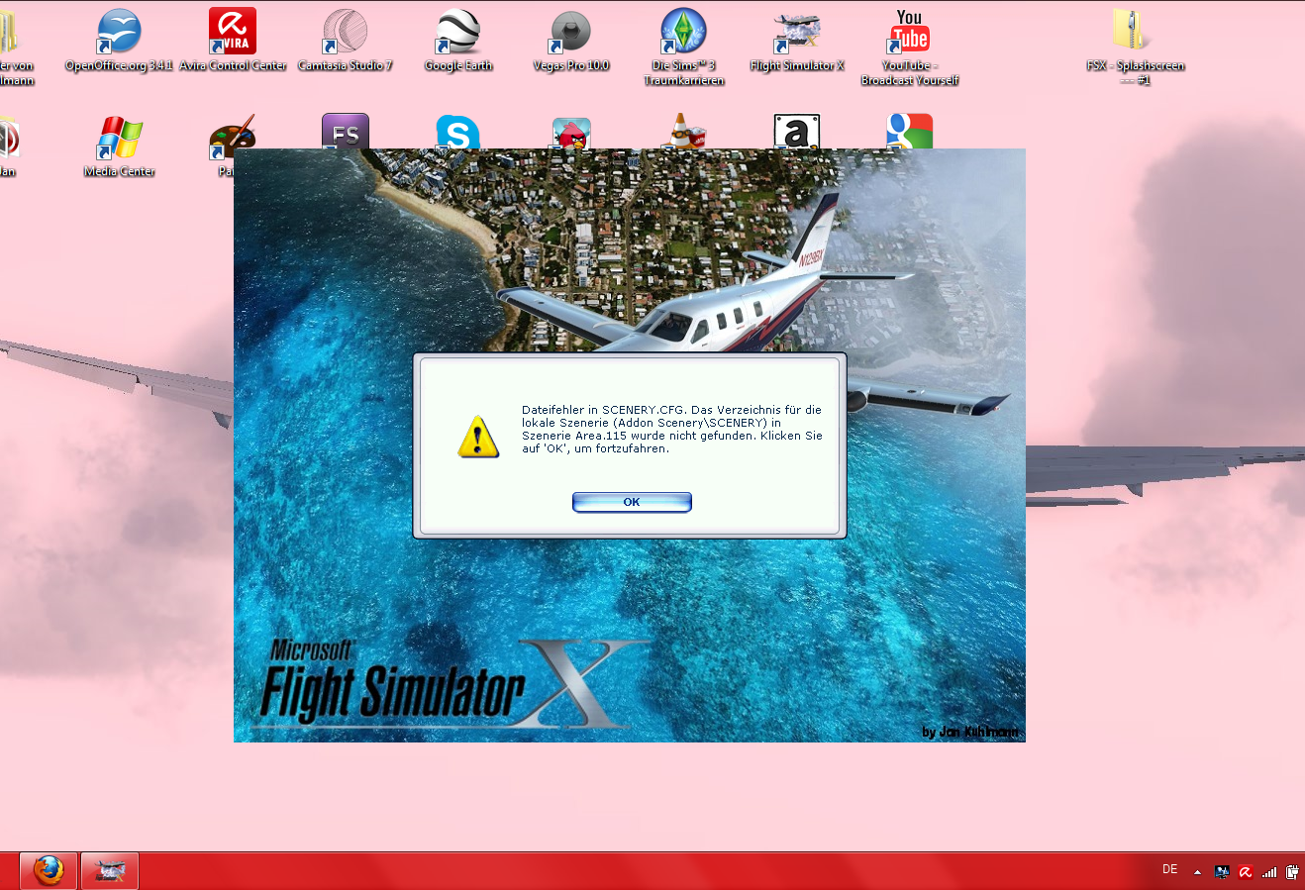Select the purple FS desktop icon
The width and height of the screenshot is (1305, 890).
pos(346,131)
